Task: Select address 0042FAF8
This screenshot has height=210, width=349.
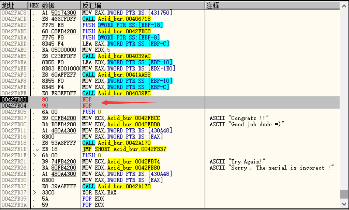Action: 14,81
